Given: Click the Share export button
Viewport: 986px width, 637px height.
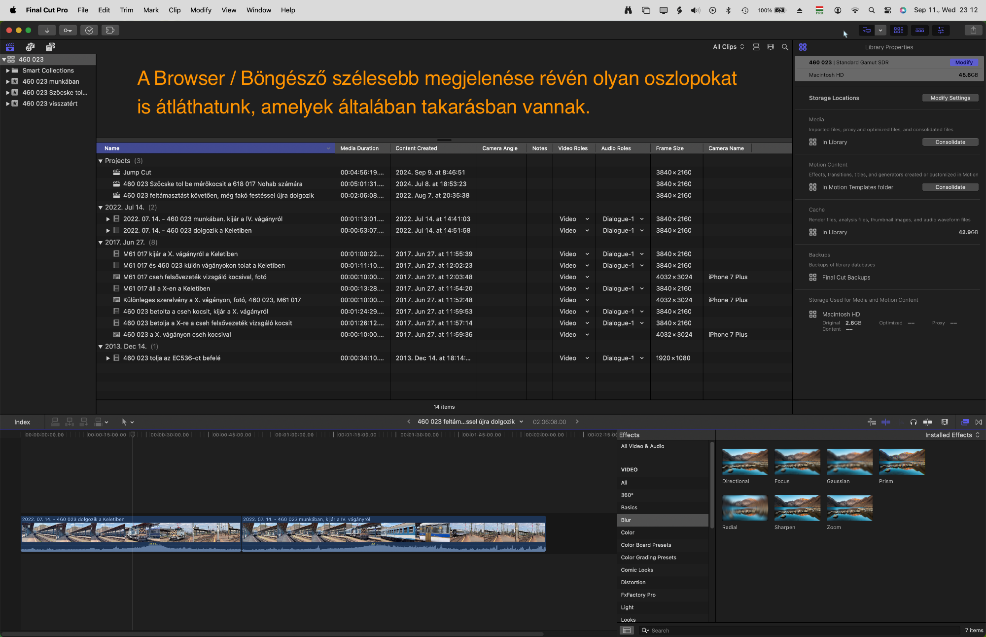Looking at the screenshot, I should click(973, 30).
